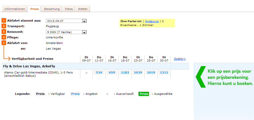The image size is (254, 120).
Task: Select price 1182 for Do 18-07
Action: [125, 73]
